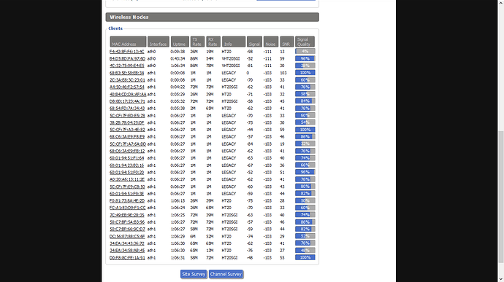Click the Wireless Nodes section heading
504x282 pixels.
212,17
